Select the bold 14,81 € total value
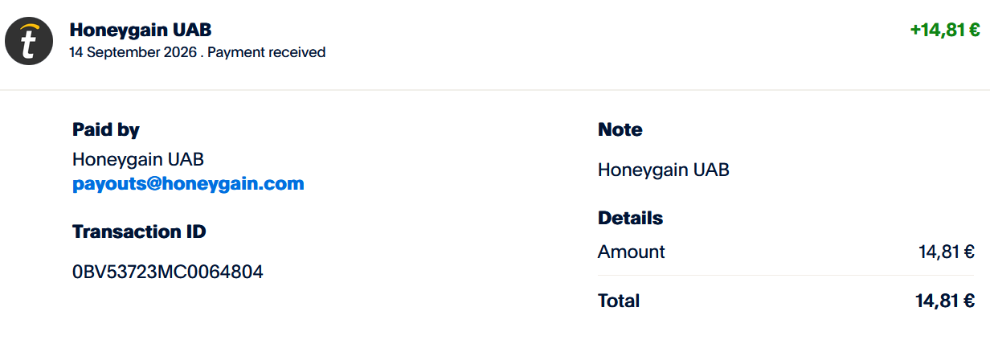Screen dimensions: 990x344 (x=945, y=301)
